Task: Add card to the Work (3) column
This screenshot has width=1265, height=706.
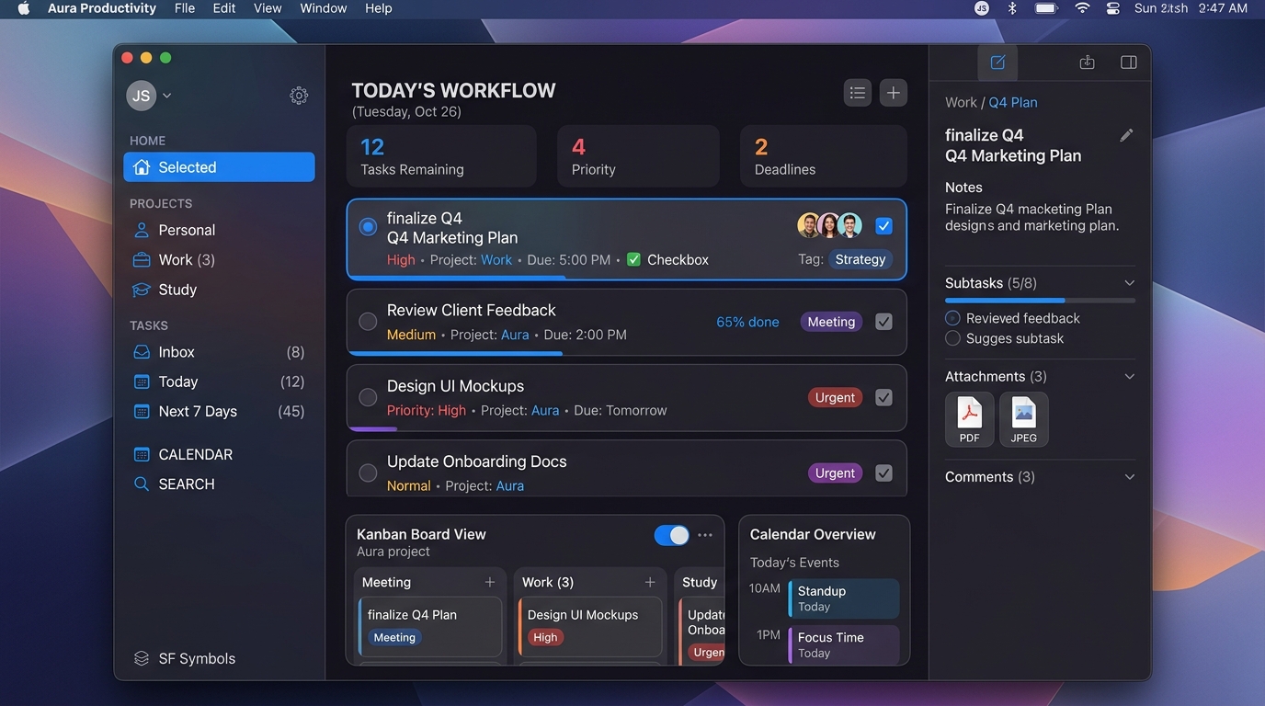Action: (650, 582)
